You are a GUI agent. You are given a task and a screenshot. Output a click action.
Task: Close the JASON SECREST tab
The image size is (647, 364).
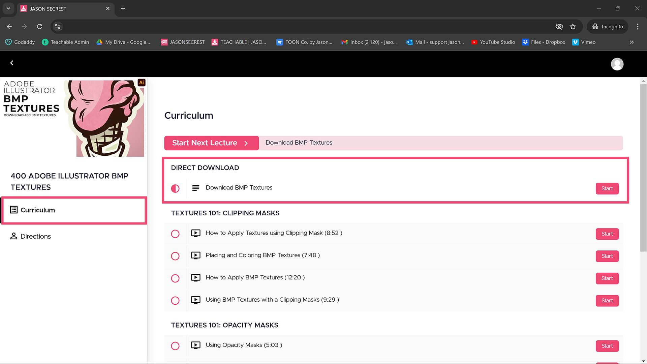108,8
